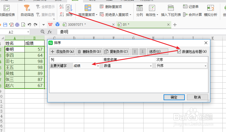Toggle Data has headers (数据包含标题) checkbox
The width and height of the screenshot is (226, 132).
[179, 51]
